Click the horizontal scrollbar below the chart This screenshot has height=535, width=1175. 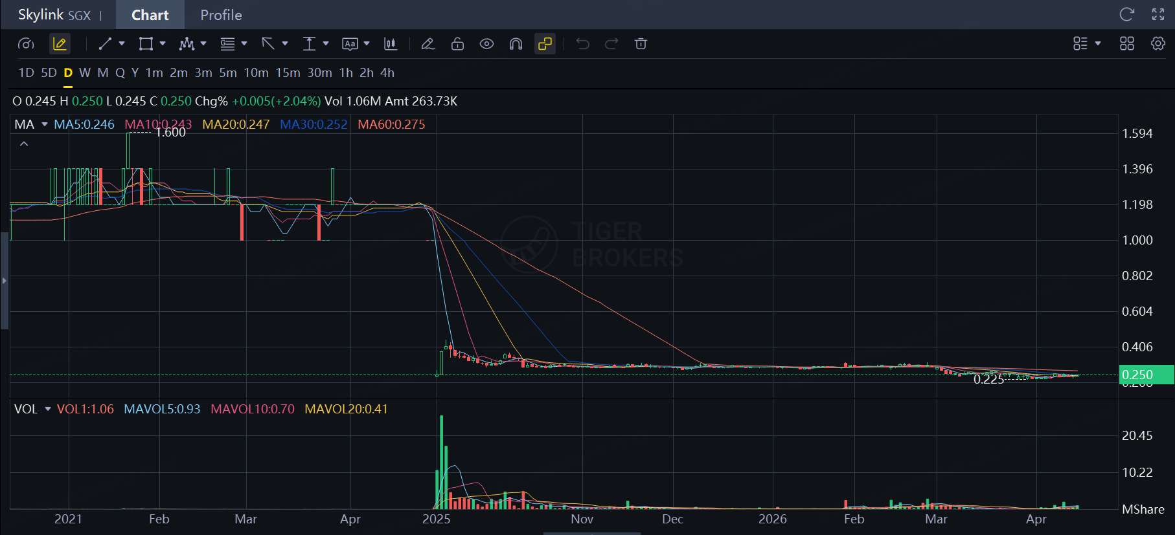point(591,533)
